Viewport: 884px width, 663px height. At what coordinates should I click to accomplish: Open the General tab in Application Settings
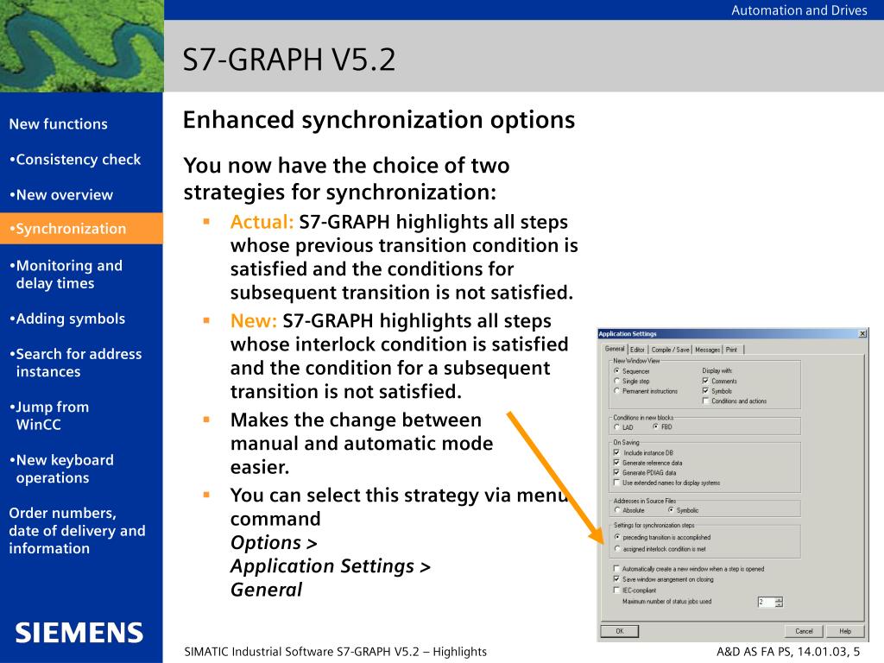pyautogui.click(x=615, y=349)
